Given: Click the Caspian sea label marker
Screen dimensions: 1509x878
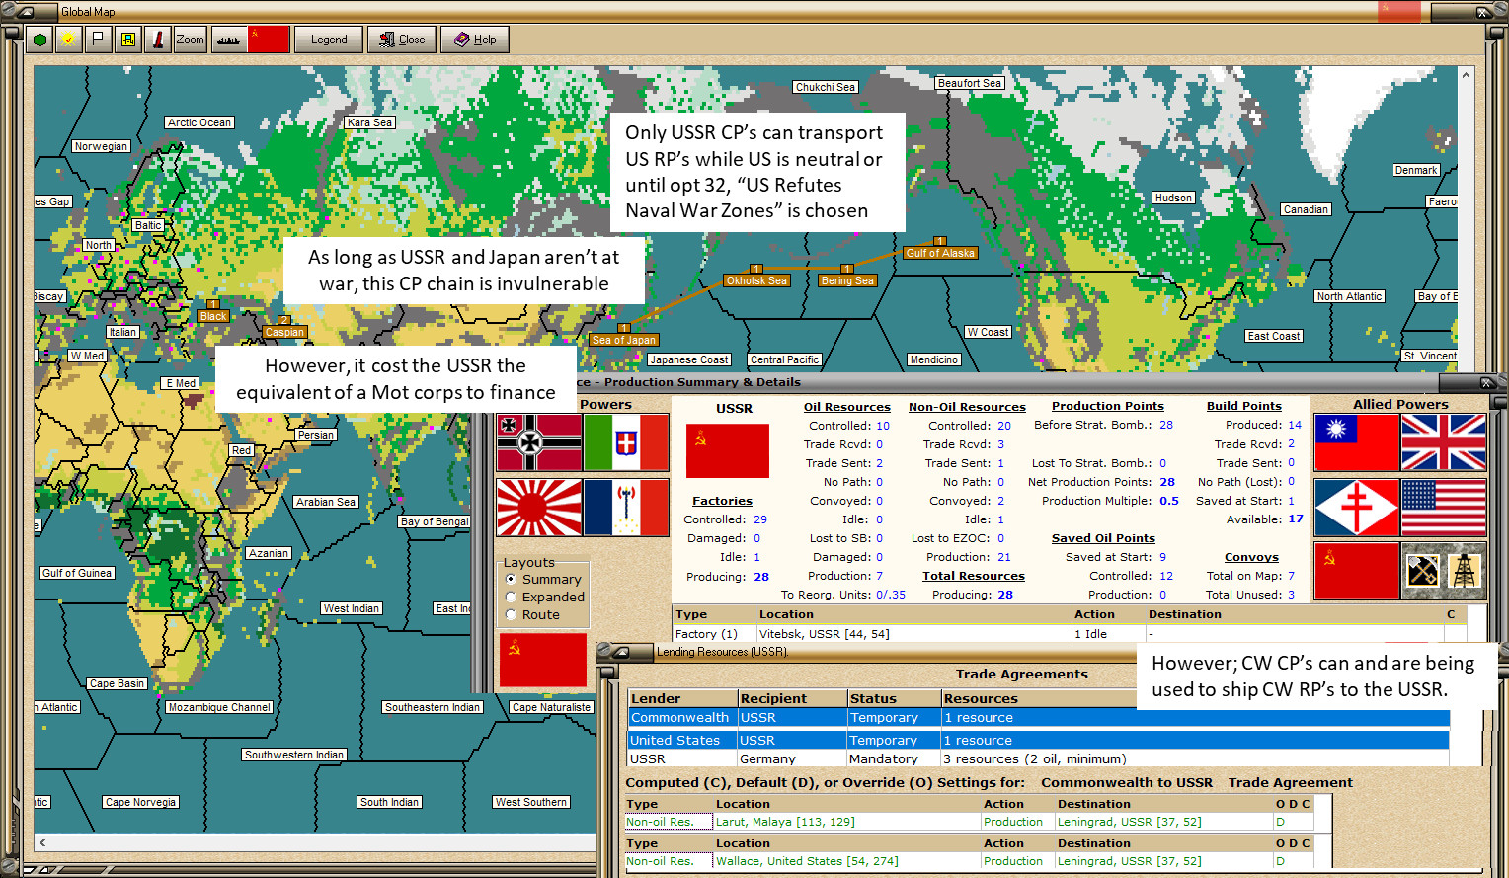Looking at the screenshot, I should pyautogui.click(x=284, y=331).
